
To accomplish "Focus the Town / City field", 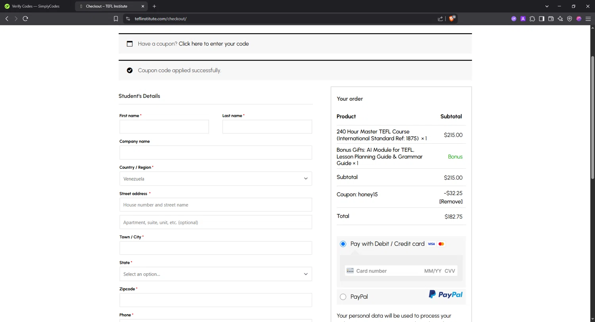I will (x=216, y=248).
